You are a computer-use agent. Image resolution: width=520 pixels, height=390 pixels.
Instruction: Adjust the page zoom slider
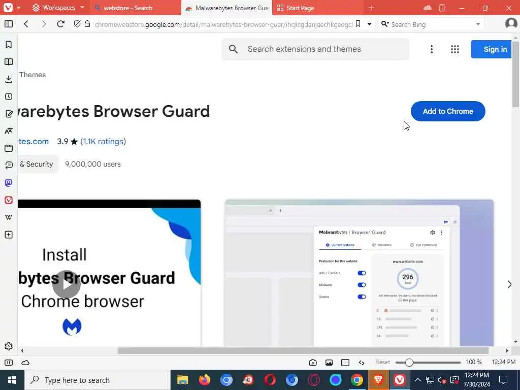click(x=428, y=363)
